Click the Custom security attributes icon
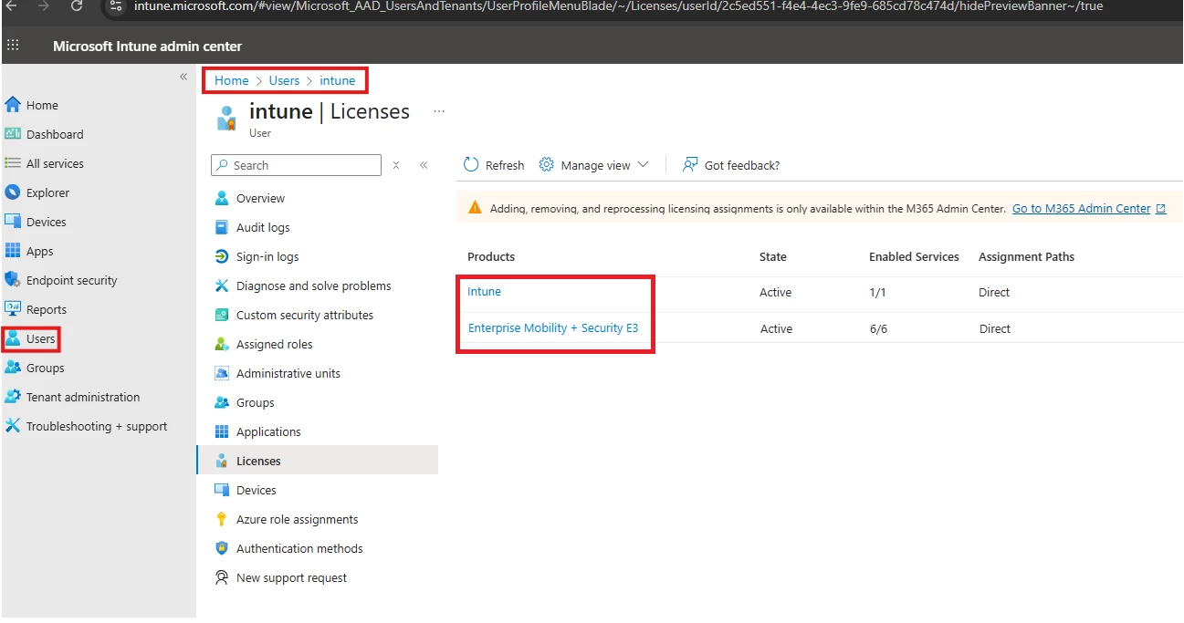The width and height of the screenshot is (1184, 623). click(222, 315)
